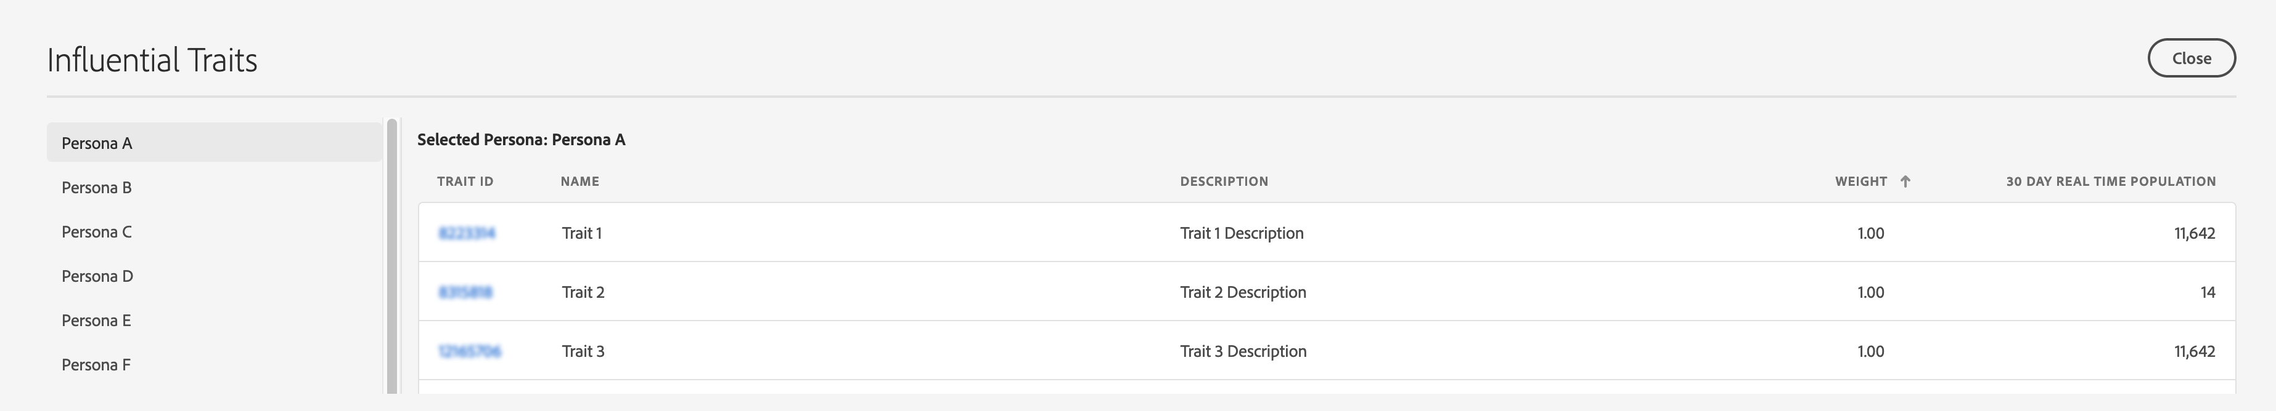Click the Description column header

tap(1224, 182)
